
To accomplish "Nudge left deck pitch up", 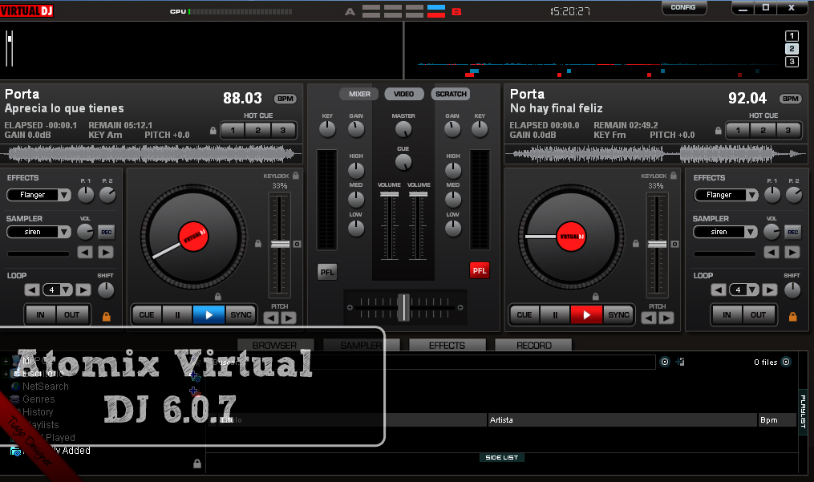I will [289, 318].
